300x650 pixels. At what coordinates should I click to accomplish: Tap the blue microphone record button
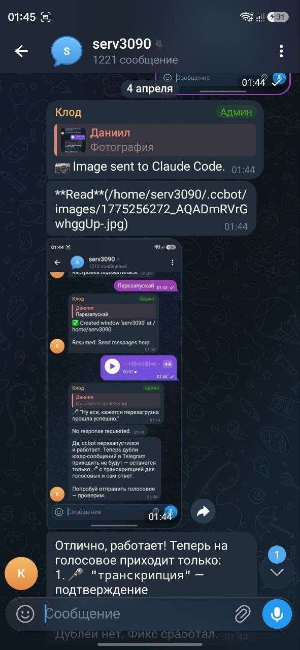click(277, 614)
